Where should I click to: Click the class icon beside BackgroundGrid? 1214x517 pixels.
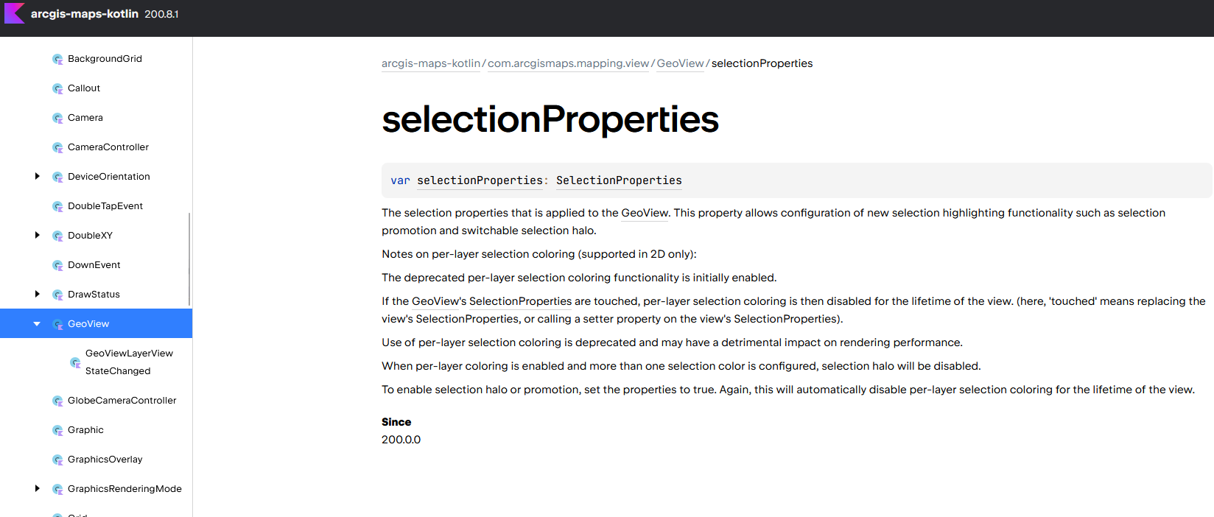click(x=57, y=59)
